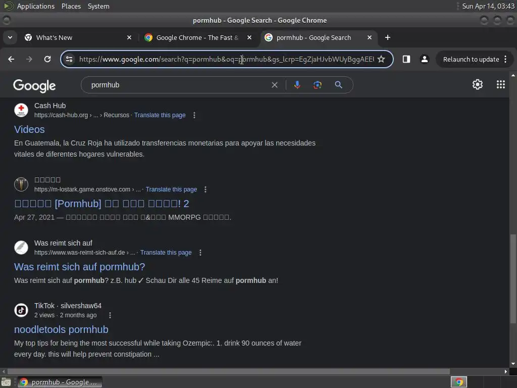Viewport: 517px width, 388px height.
Task: Open more options for lostark result
Action: [x=205, y=189]
